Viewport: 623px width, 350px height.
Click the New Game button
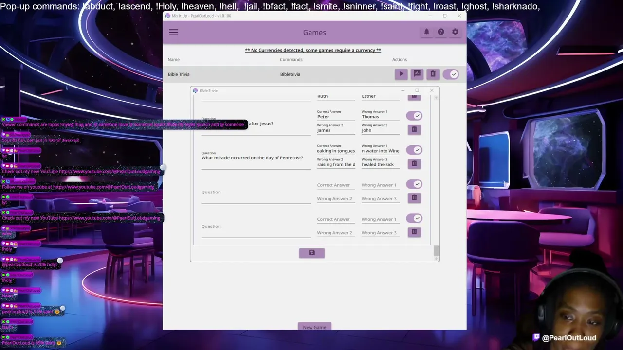pyautogui.click(x=314, y=327)
